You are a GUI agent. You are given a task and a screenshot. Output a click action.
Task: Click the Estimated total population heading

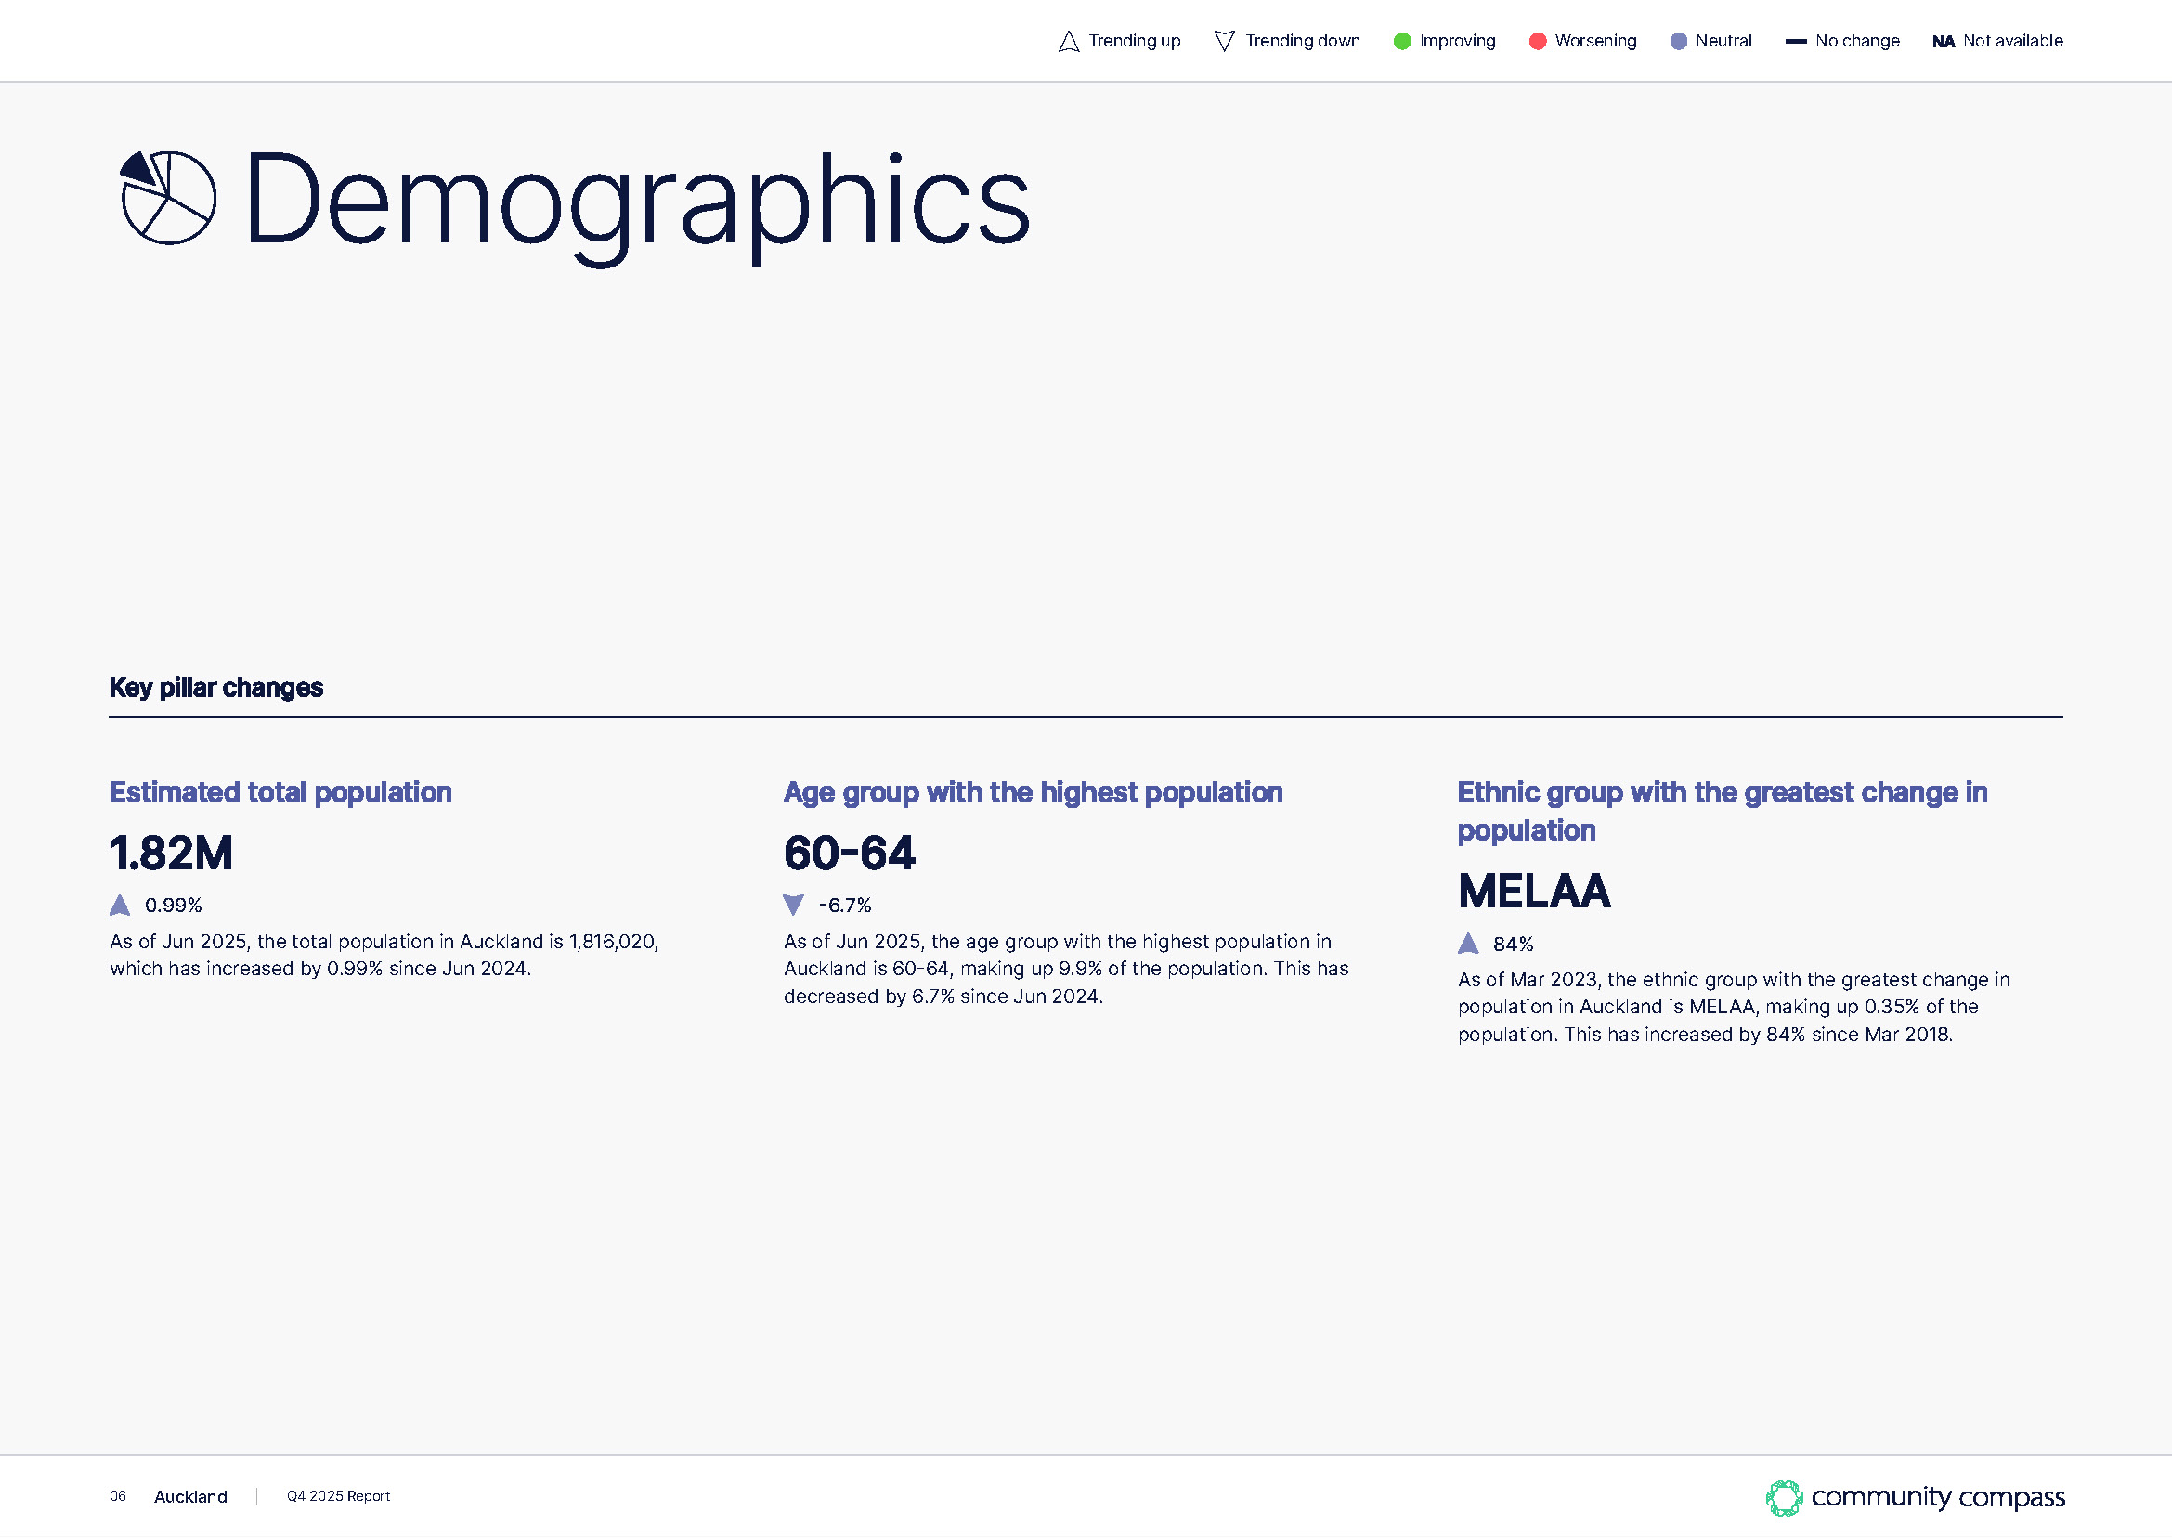coord(280,791)
